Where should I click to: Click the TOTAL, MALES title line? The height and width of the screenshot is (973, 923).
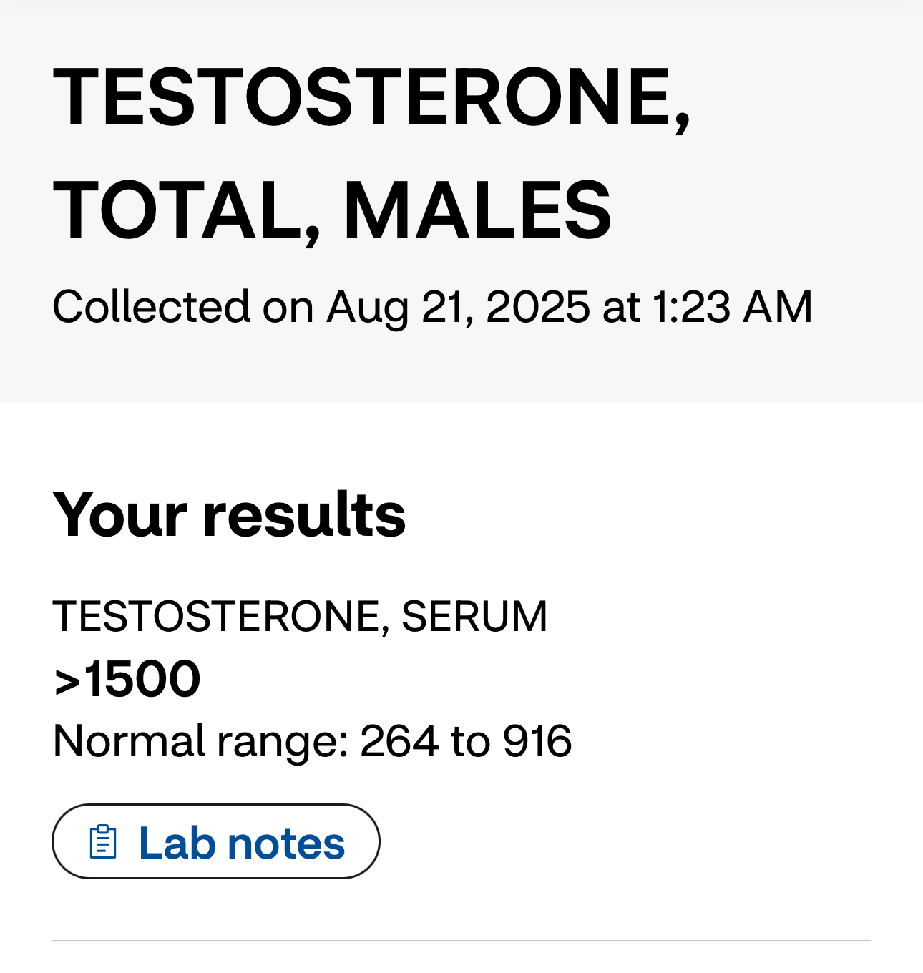[332, 210]
